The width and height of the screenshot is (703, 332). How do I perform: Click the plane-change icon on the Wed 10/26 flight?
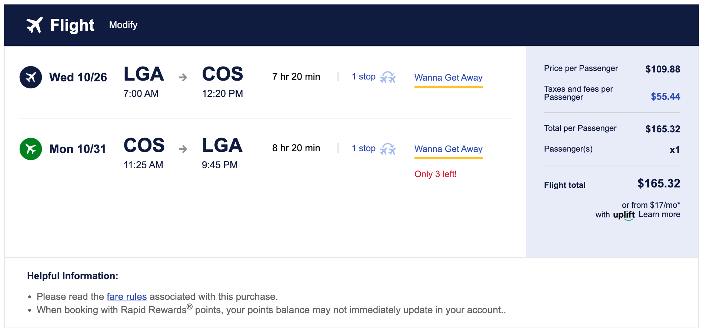[388, 77]
